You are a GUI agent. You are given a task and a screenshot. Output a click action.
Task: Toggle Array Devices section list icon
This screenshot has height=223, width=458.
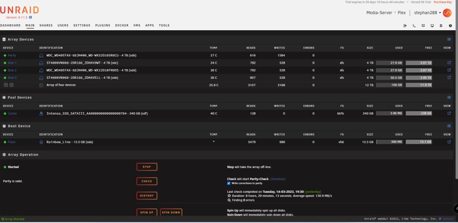[x=449, y=39]
